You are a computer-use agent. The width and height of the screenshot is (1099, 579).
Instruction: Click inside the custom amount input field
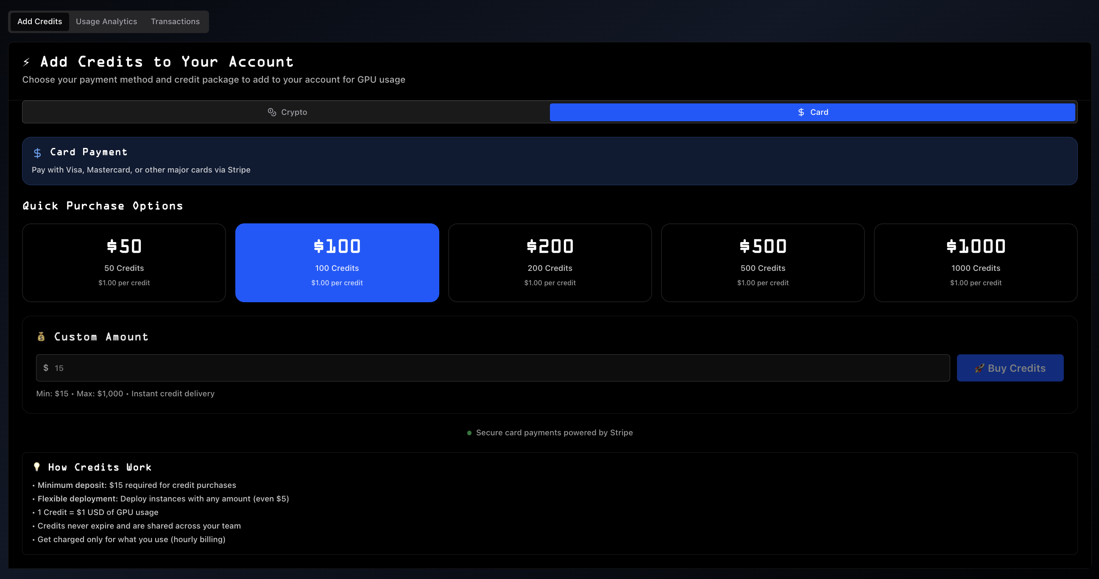[491, 367]
